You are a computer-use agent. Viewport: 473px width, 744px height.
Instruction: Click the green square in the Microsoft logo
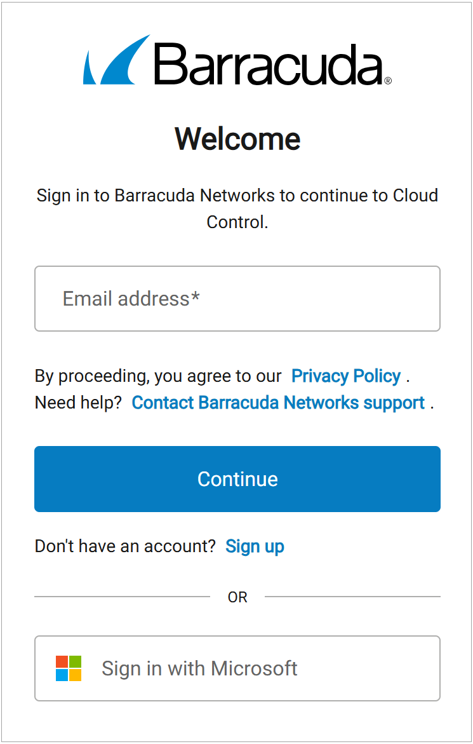point(75,661)
